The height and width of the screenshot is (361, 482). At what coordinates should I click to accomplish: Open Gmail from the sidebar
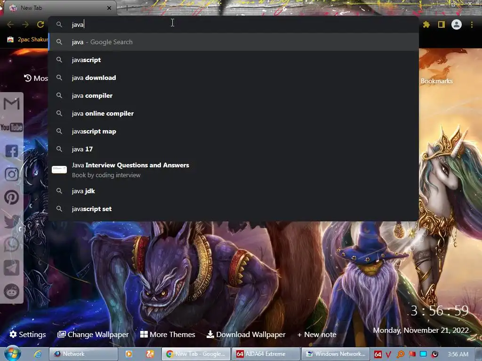(x=12, y=104)
